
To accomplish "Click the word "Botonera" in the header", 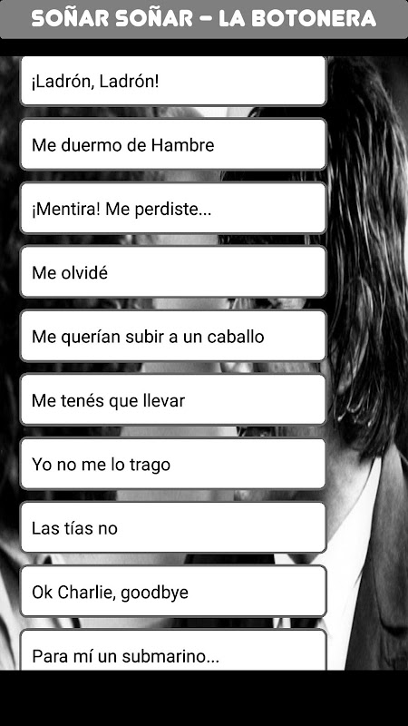I will (314, 18).
